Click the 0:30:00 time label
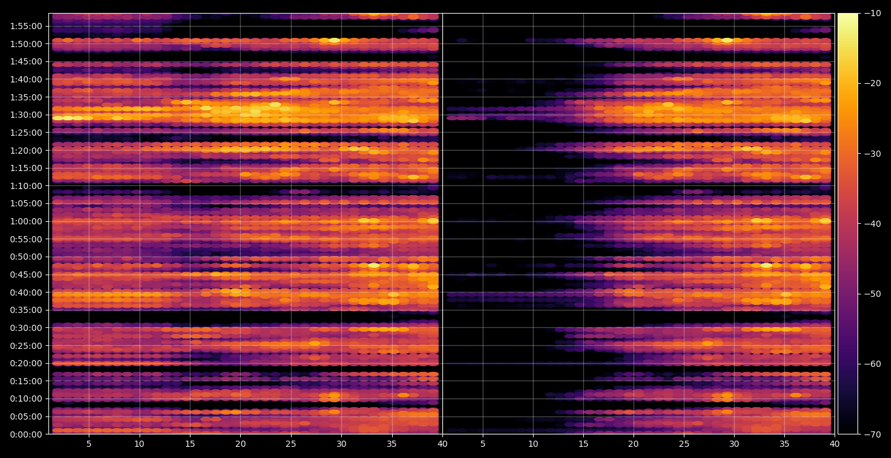 26,328
